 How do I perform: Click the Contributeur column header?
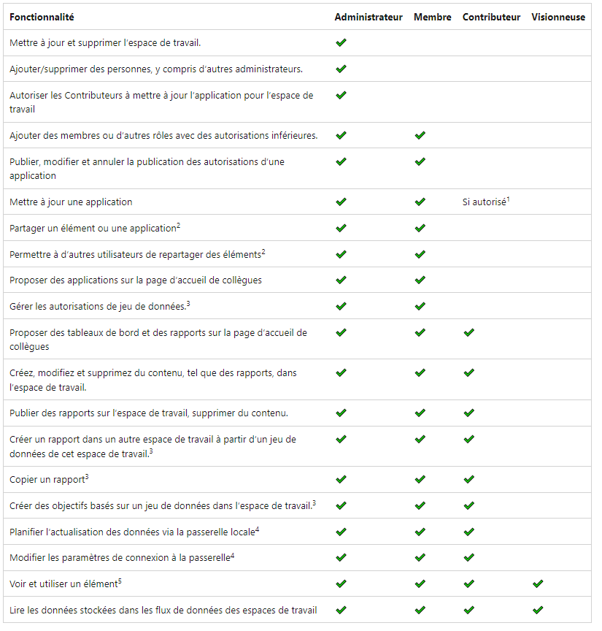click(491, 17)
